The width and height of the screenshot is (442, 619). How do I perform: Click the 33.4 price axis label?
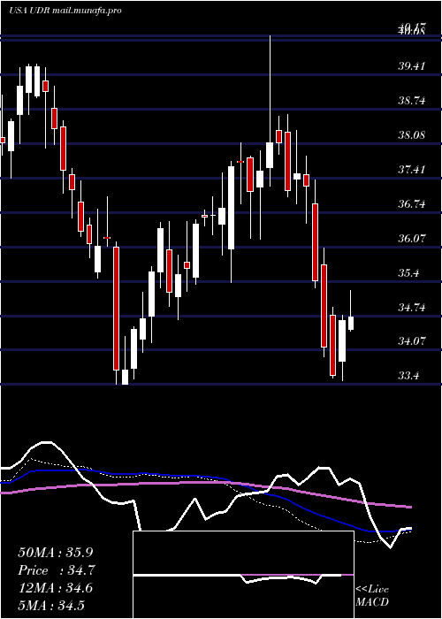click(408, 376)
